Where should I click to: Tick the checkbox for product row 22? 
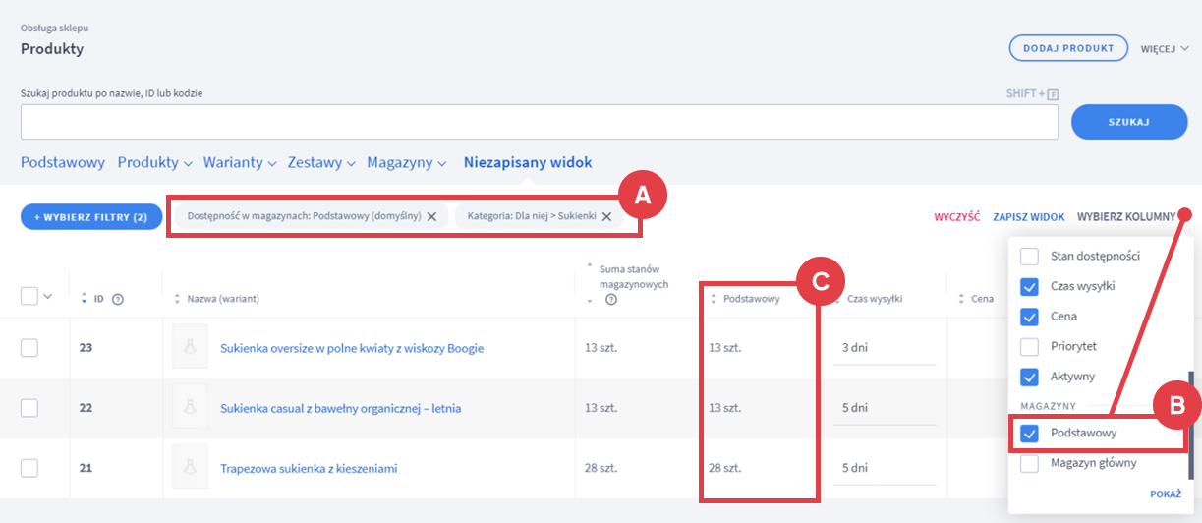pos(29,408)
